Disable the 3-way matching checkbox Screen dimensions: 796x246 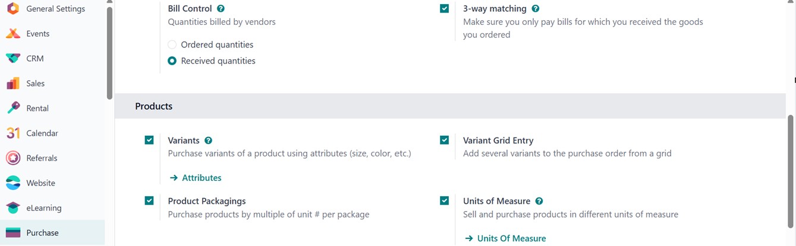[444, 9]
